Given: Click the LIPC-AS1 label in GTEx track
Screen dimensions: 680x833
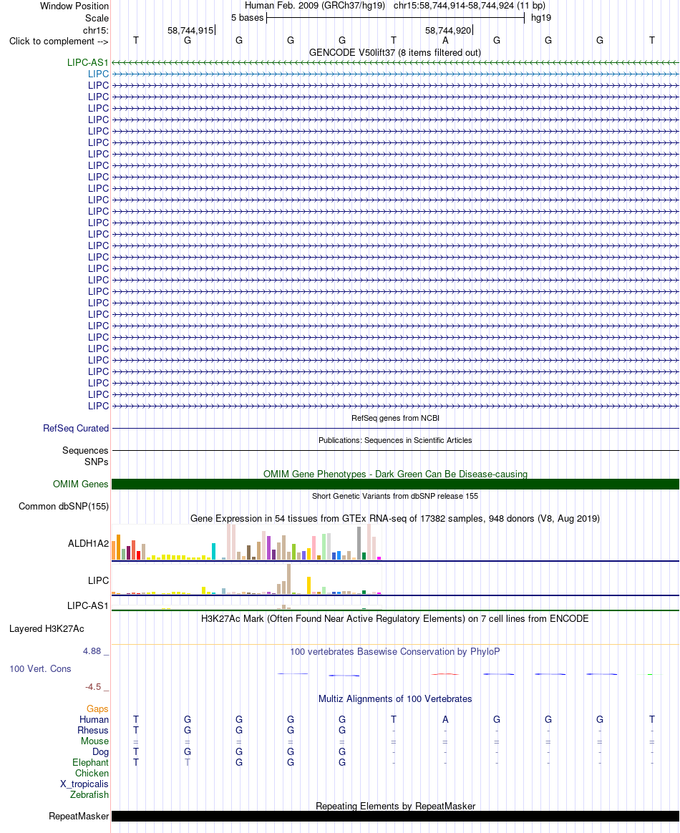Looking at the screenshot, I should (x=87, y=605).
